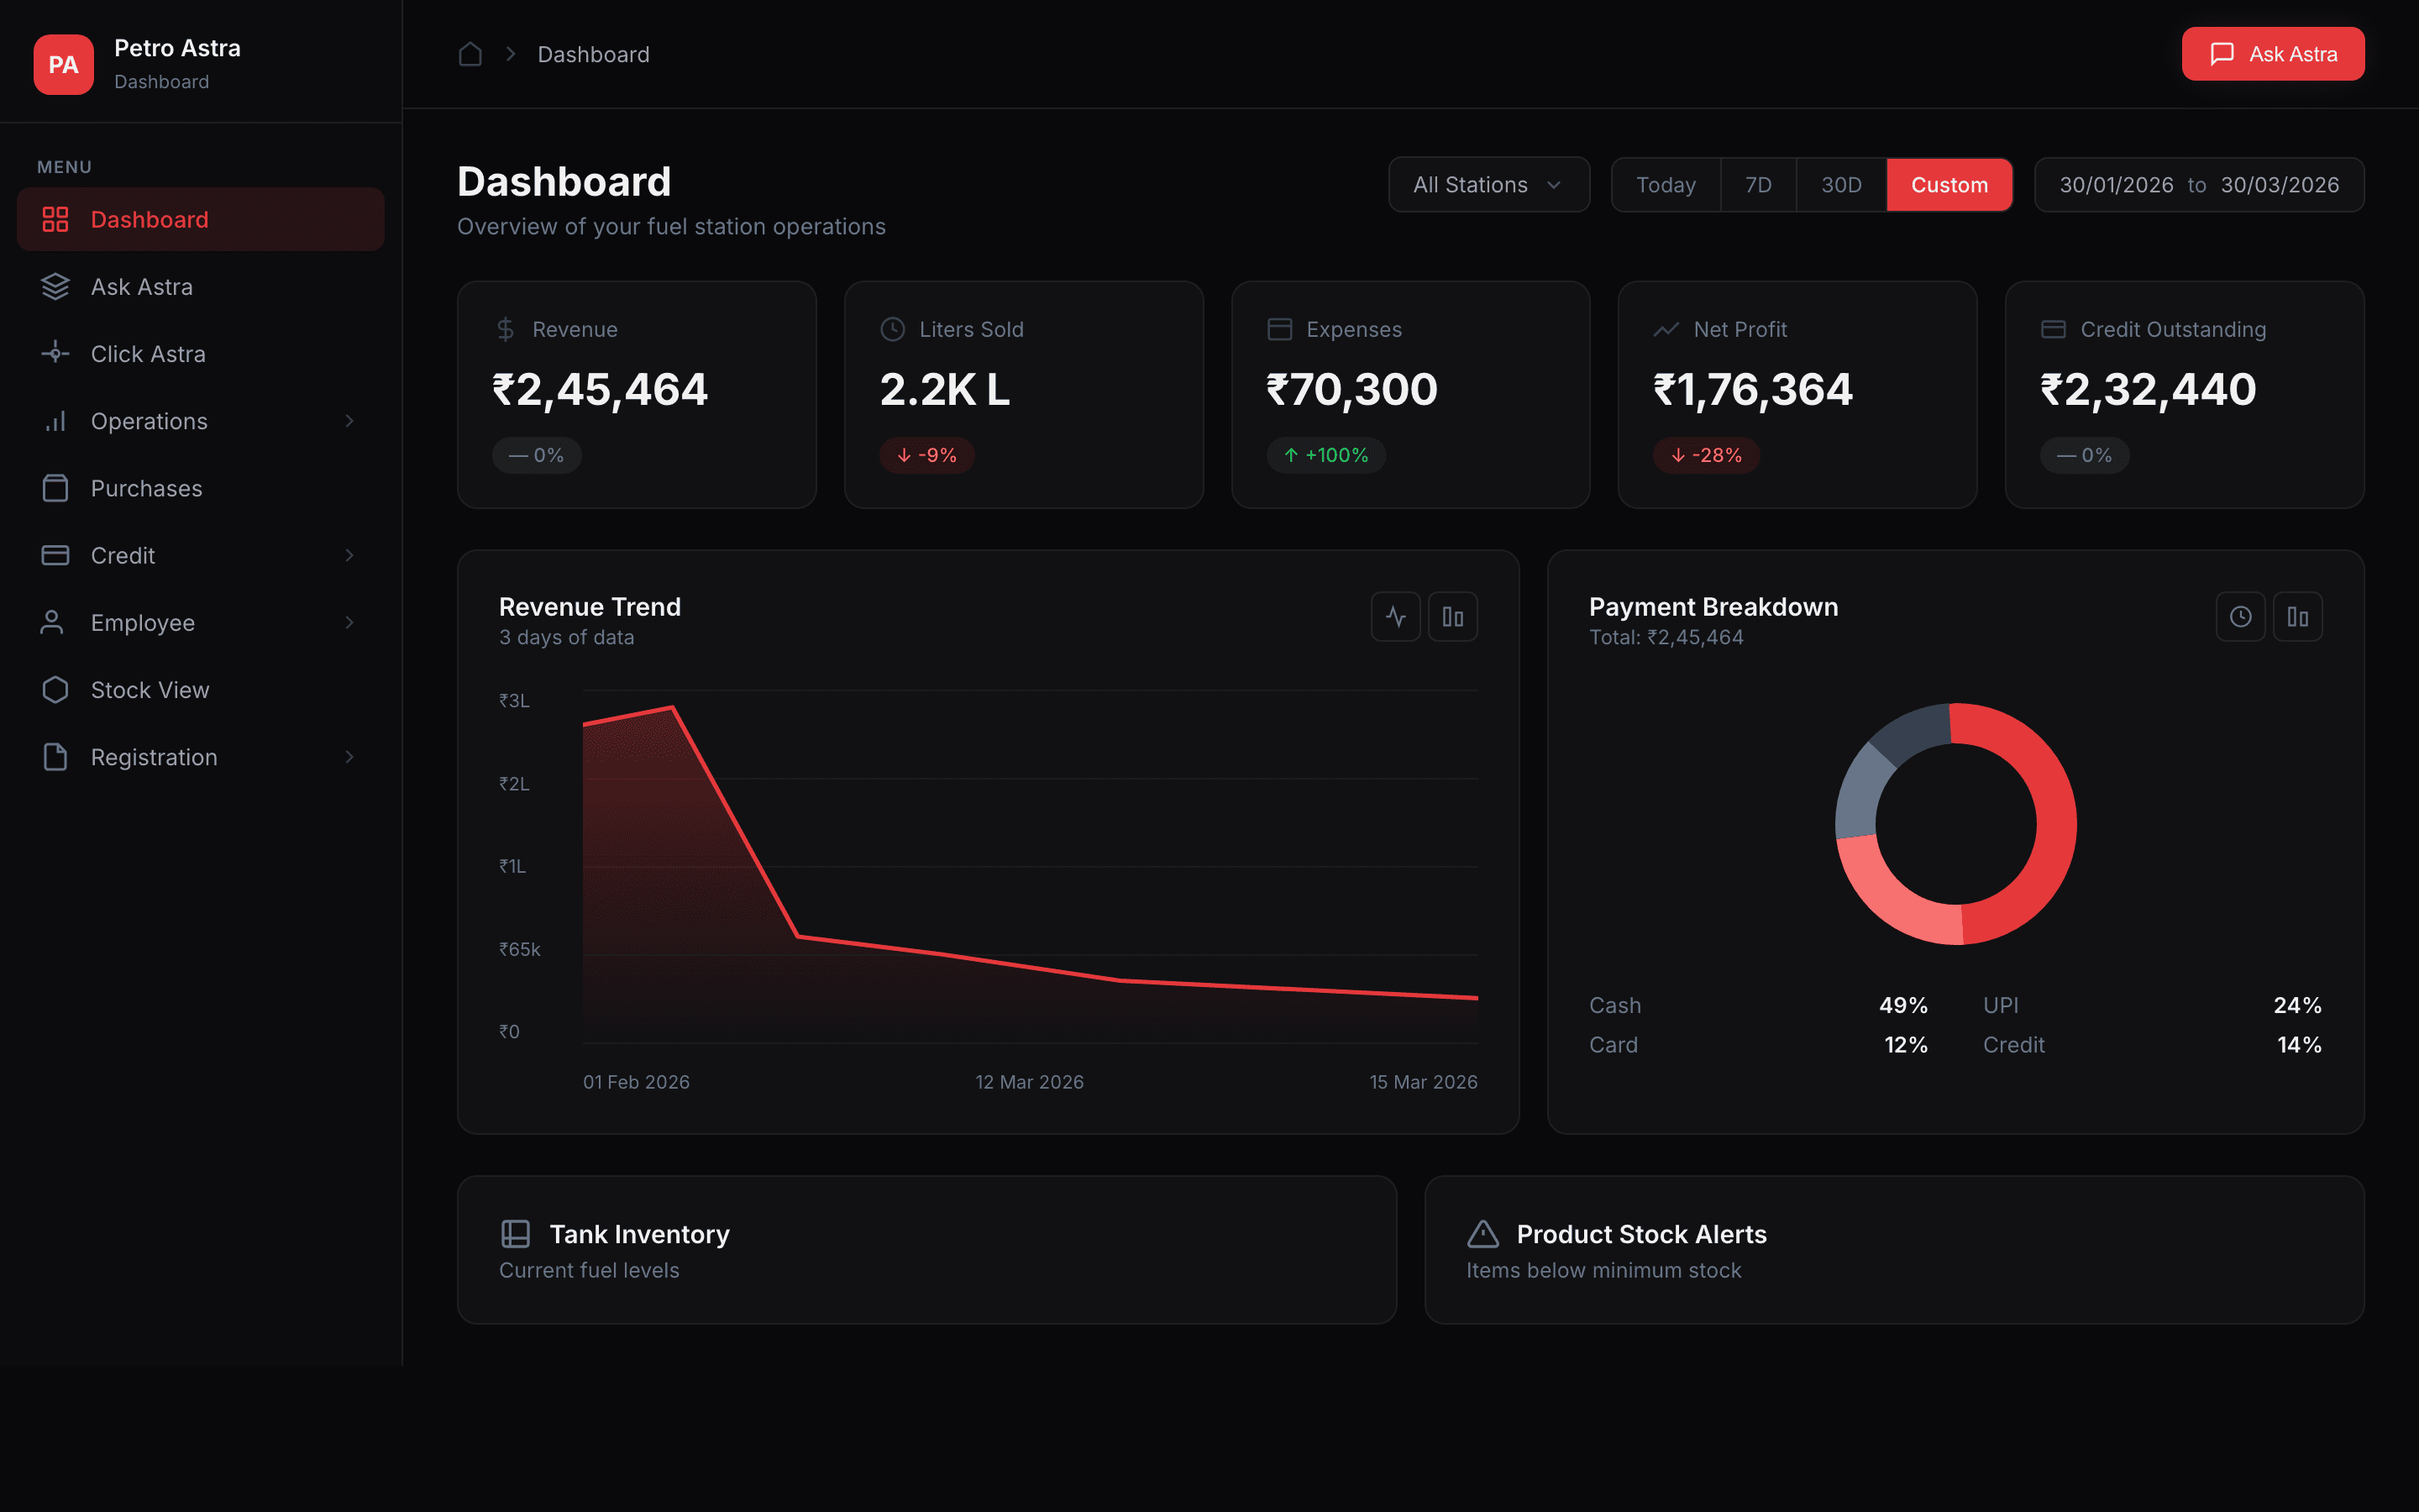The height and width of the screenshot is (1512, 2419).
Task: Click the Expenses card icon
Action: [x=1279, y=329]
